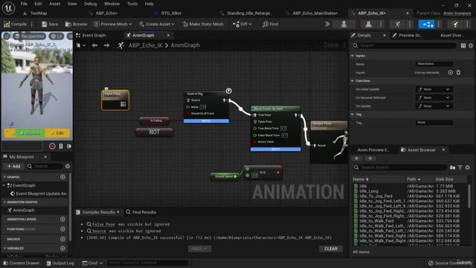
Task: Select the Blueprint graph mode icon
Action: [x=426, y=25]
